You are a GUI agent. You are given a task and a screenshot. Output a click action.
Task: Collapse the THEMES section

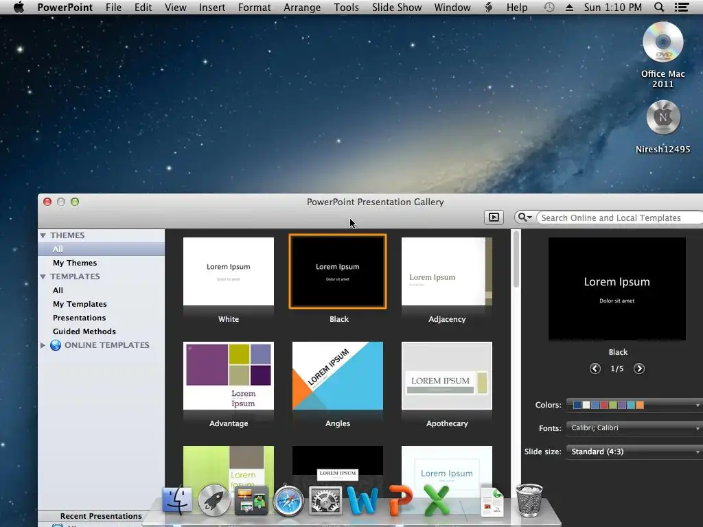43,235
